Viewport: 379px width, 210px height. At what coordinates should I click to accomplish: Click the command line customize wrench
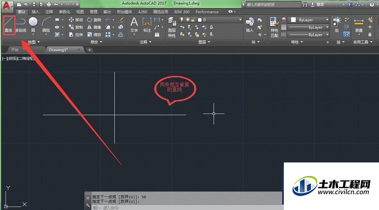click(88, 205)
